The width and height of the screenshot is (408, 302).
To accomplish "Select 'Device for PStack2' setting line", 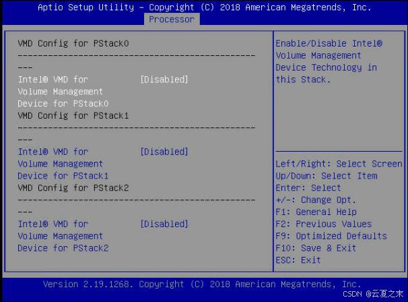I will coord(63,248).
